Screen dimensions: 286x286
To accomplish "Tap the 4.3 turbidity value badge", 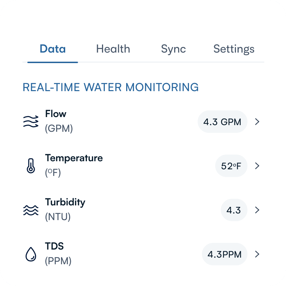I will coord(234,210).
